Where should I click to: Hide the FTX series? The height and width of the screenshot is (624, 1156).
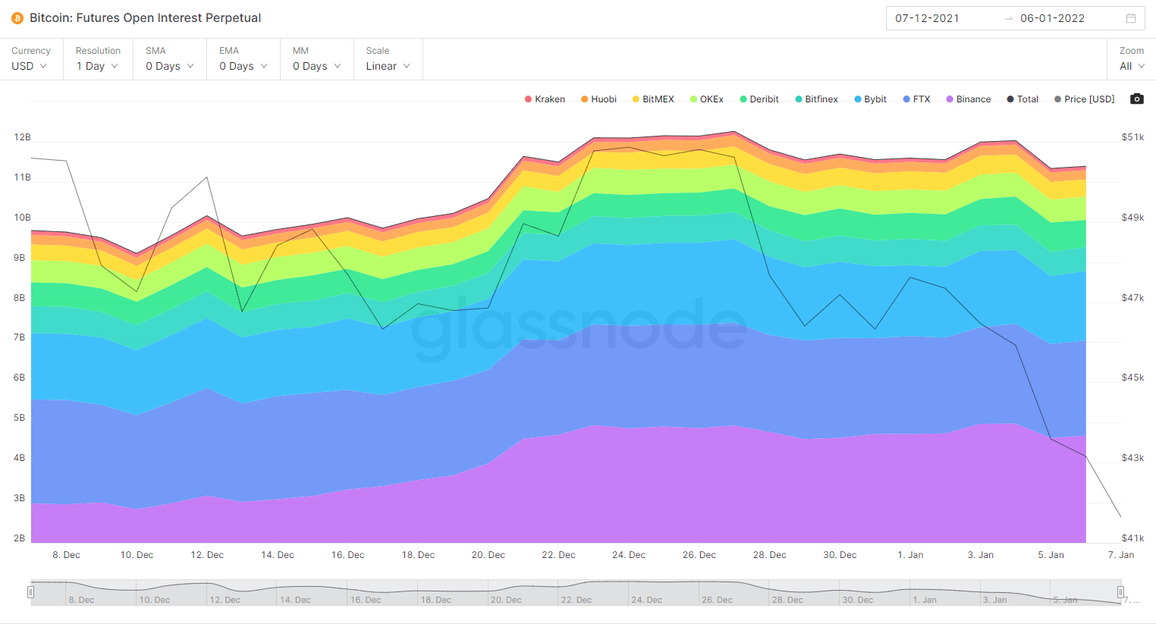pyautogui.click(x=916, y=99)
